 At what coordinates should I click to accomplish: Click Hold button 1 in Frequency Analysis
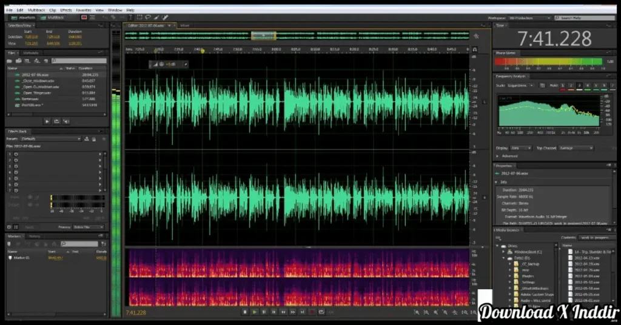tap(562, 85)
